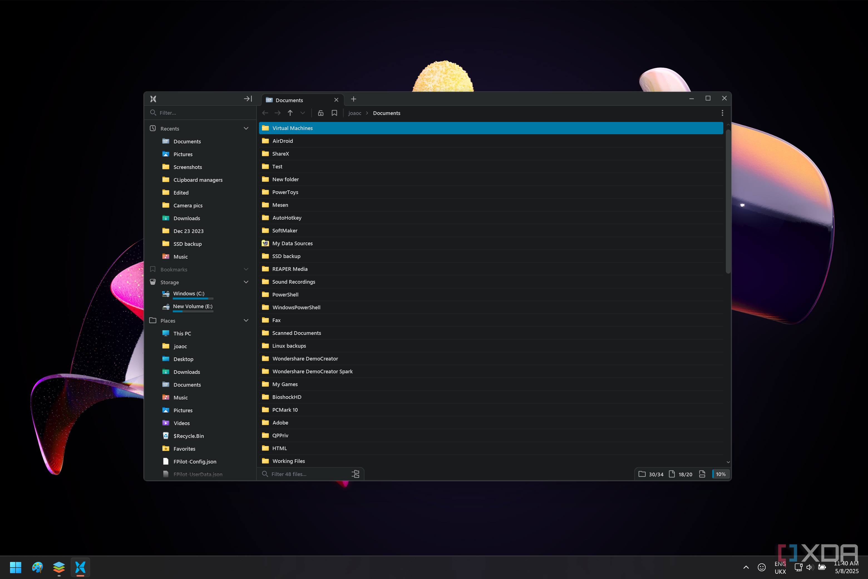Image resolution: width=868 pixels, height=579 pixels.
Task: Click the File Pilot logo icon
Action: click(153, 99)
